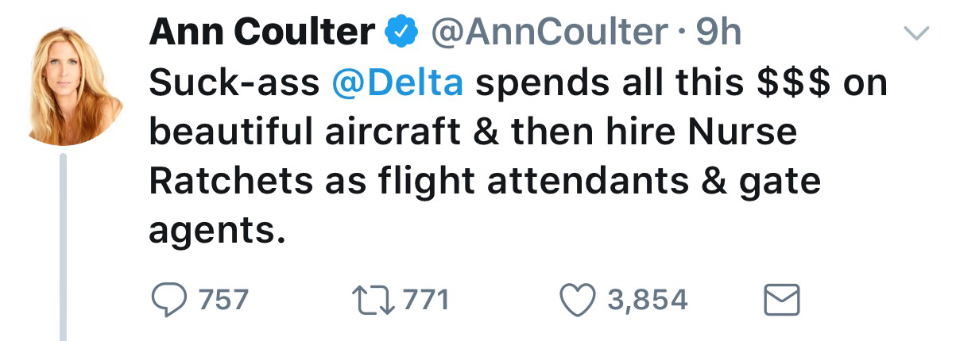Click the 757 replies count
Image resolution: width=956 pixels, height=341 pixels.
tap(223, 300)
